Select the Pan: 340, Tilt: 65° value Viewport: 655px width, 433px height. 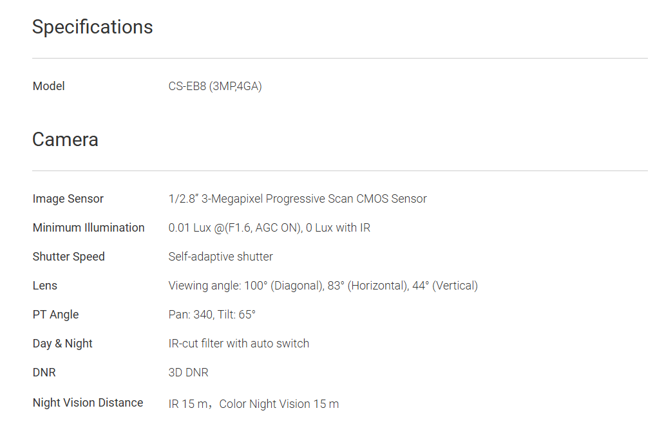[212, 315]
